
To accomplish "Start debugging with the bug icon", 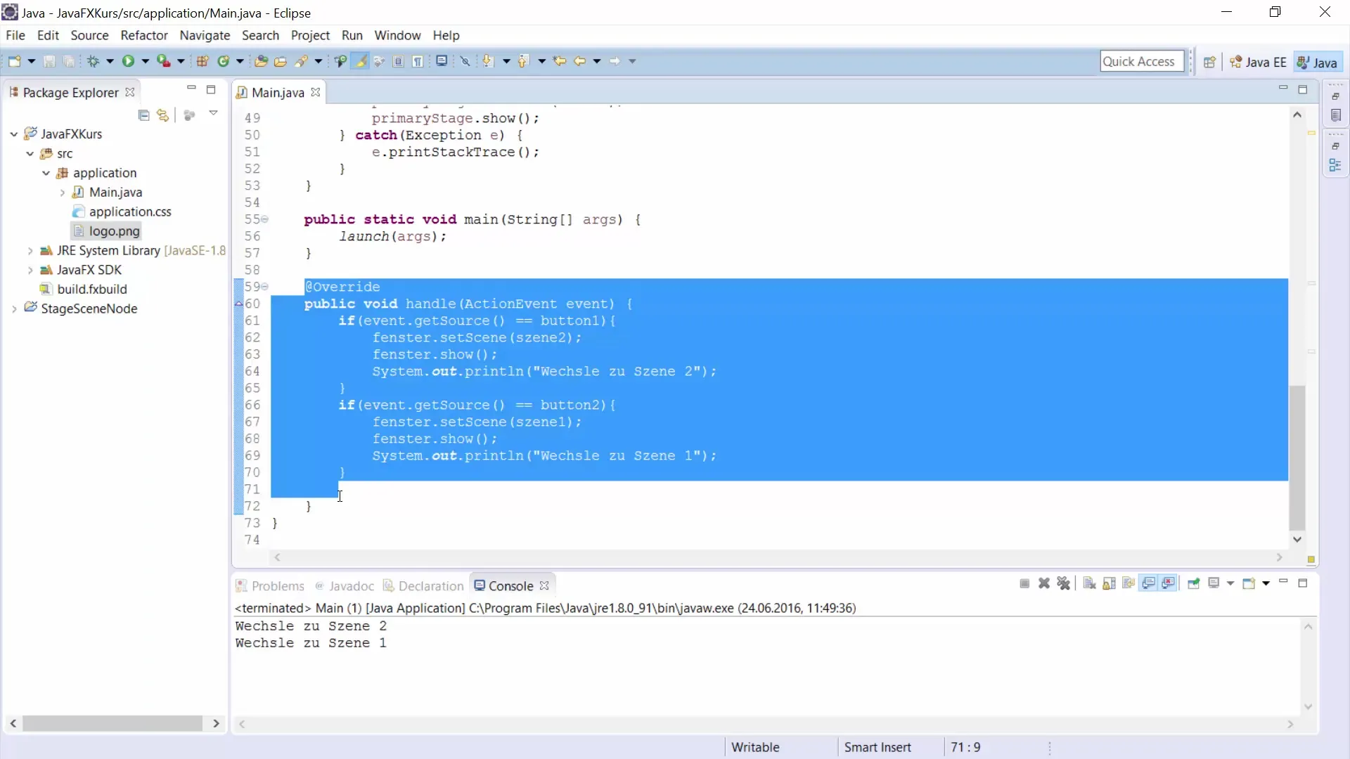I will [93, 62].
